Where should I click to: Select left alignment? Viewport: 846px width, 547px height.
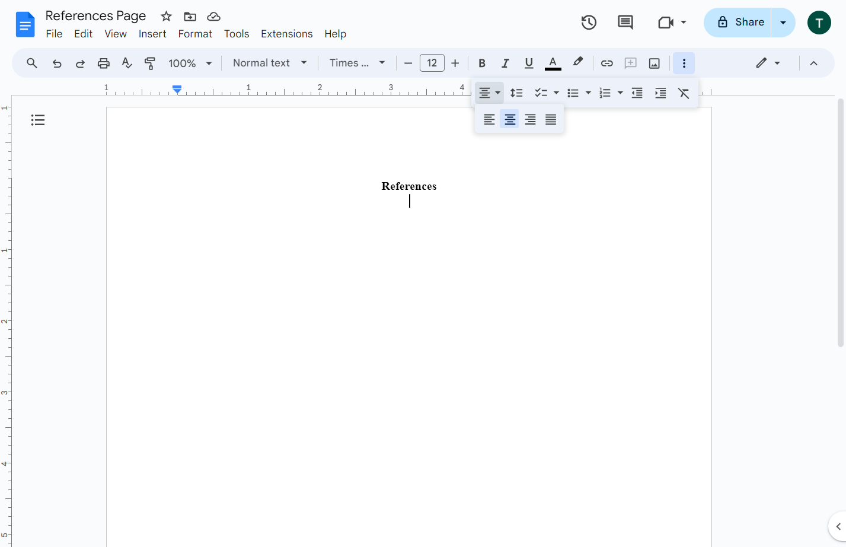tap(489, 119)
